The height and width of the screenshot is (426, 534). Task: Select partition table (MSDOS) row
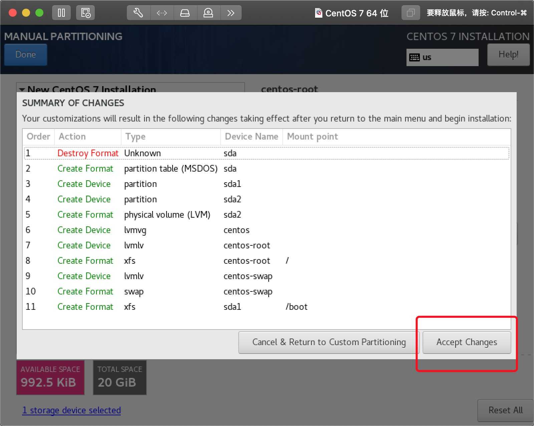click(267, 169)
